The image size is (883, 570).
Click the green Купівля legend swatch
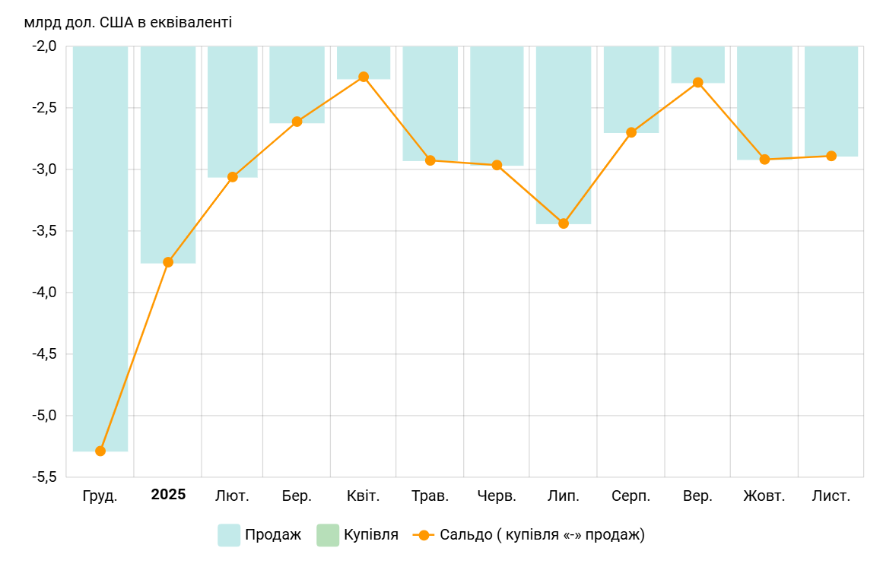pos(328,535)
